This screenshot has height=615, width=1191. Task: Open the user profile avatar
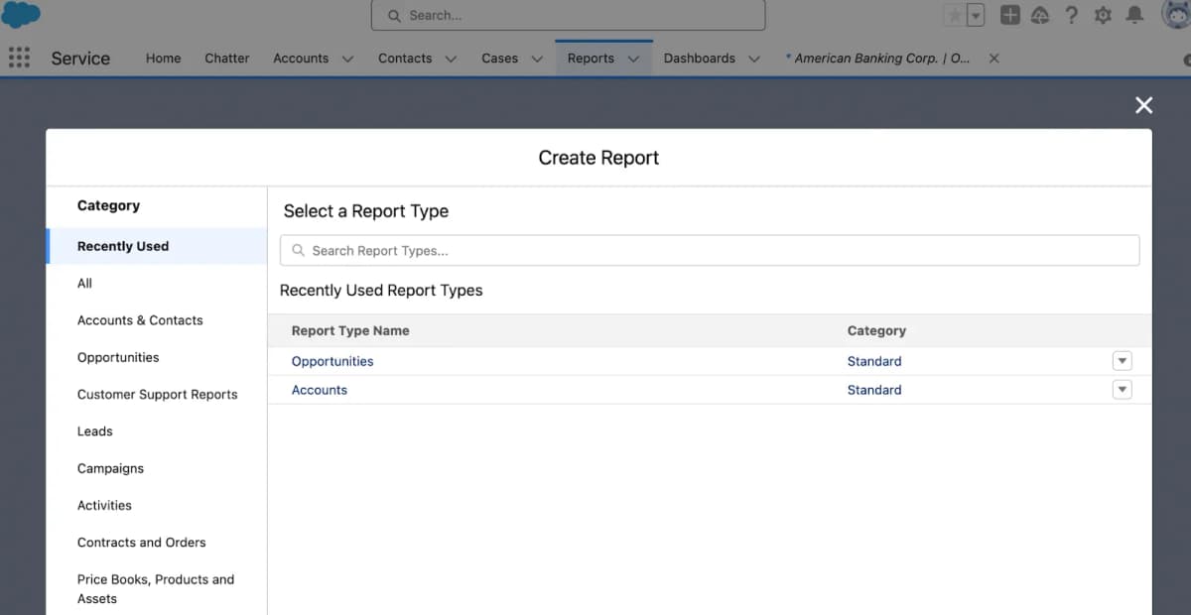(x=1176, y=14)
